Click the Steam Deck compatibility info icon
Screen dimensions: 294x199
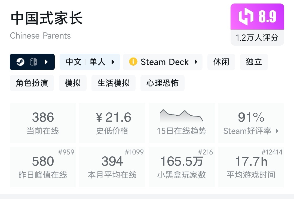coord(133,62)
